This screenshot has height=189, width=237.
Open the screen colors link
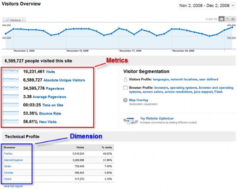pos(153,92)
